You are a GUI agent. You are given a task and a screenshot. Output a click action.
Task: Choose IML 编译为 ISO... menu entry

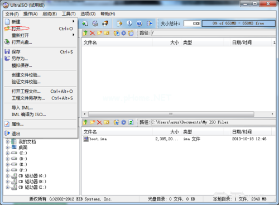(x=41, y=115)
